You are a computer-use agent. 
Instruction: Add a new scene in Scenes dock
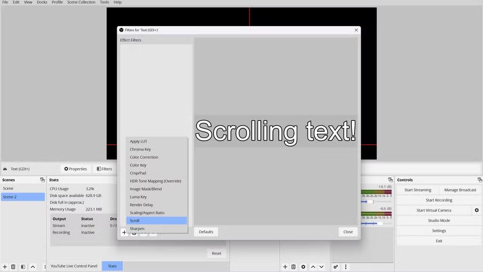click(x=5, y=267)
